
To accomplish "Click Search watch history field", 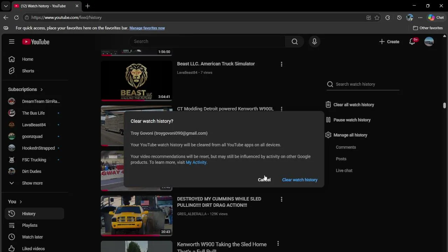I will point(363,84).
